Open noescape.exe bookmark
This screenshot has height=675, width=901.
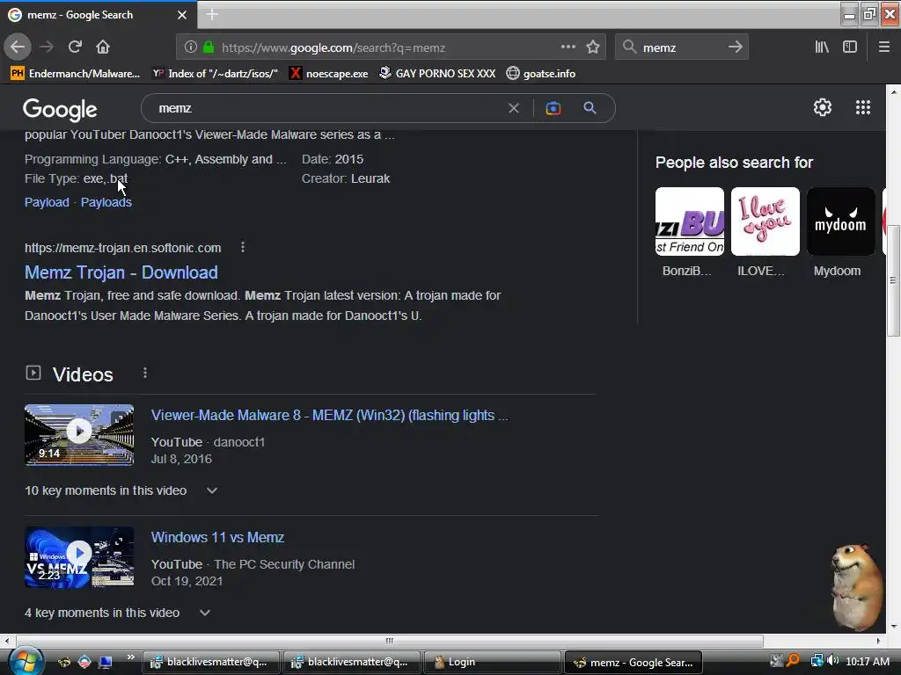(x=329, y=74)
